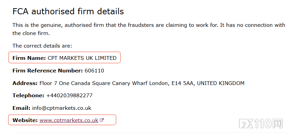Screen dimensions: 292x136
Task: Click the "FCA authorised firm details" heading
Action: (68, 11)
